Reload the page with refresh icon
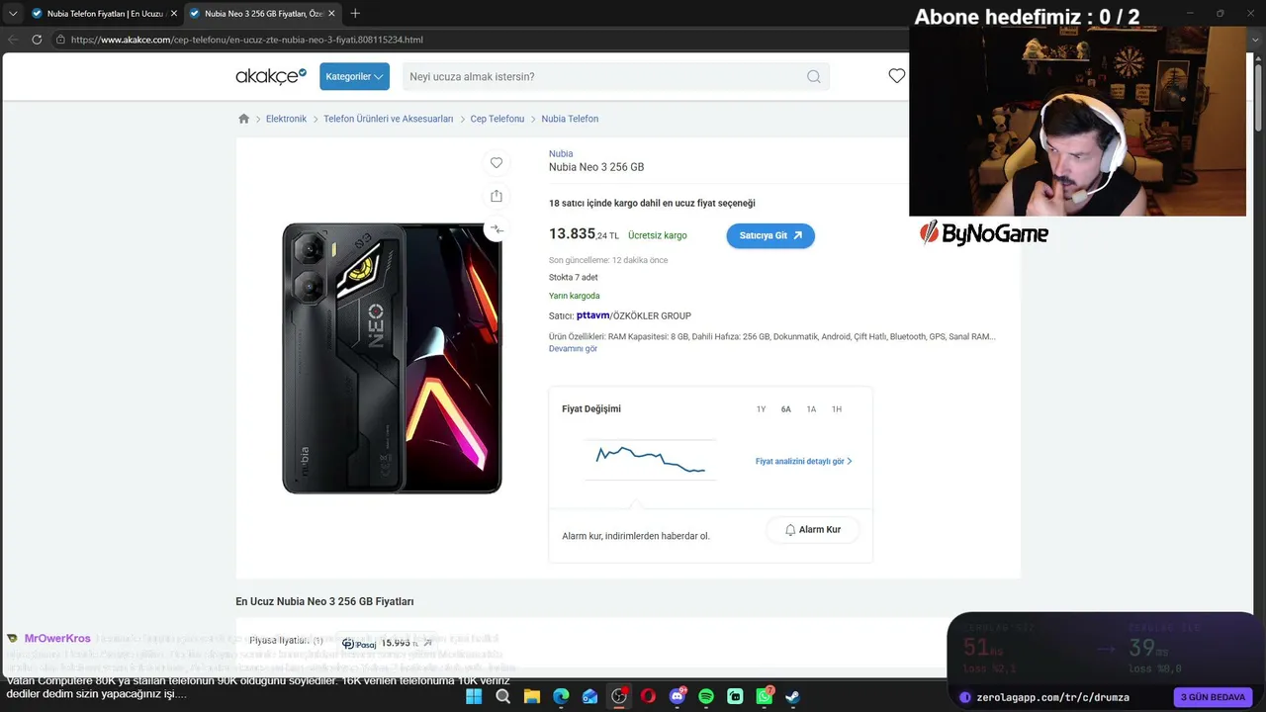The width and height of the screenshot is (1266, 712). click(x=37, y=40)
